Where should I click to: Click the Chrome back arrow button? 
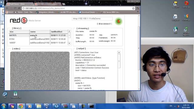[x=8, y=8]
